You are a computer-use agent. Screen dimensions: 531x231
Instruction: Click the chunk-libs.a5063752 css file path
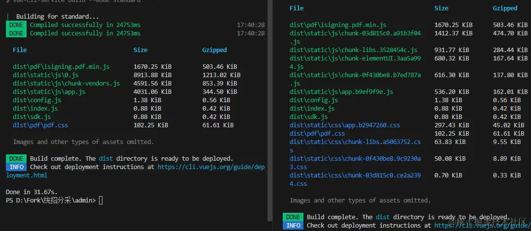pyautogui.click(x=355, y=142)
